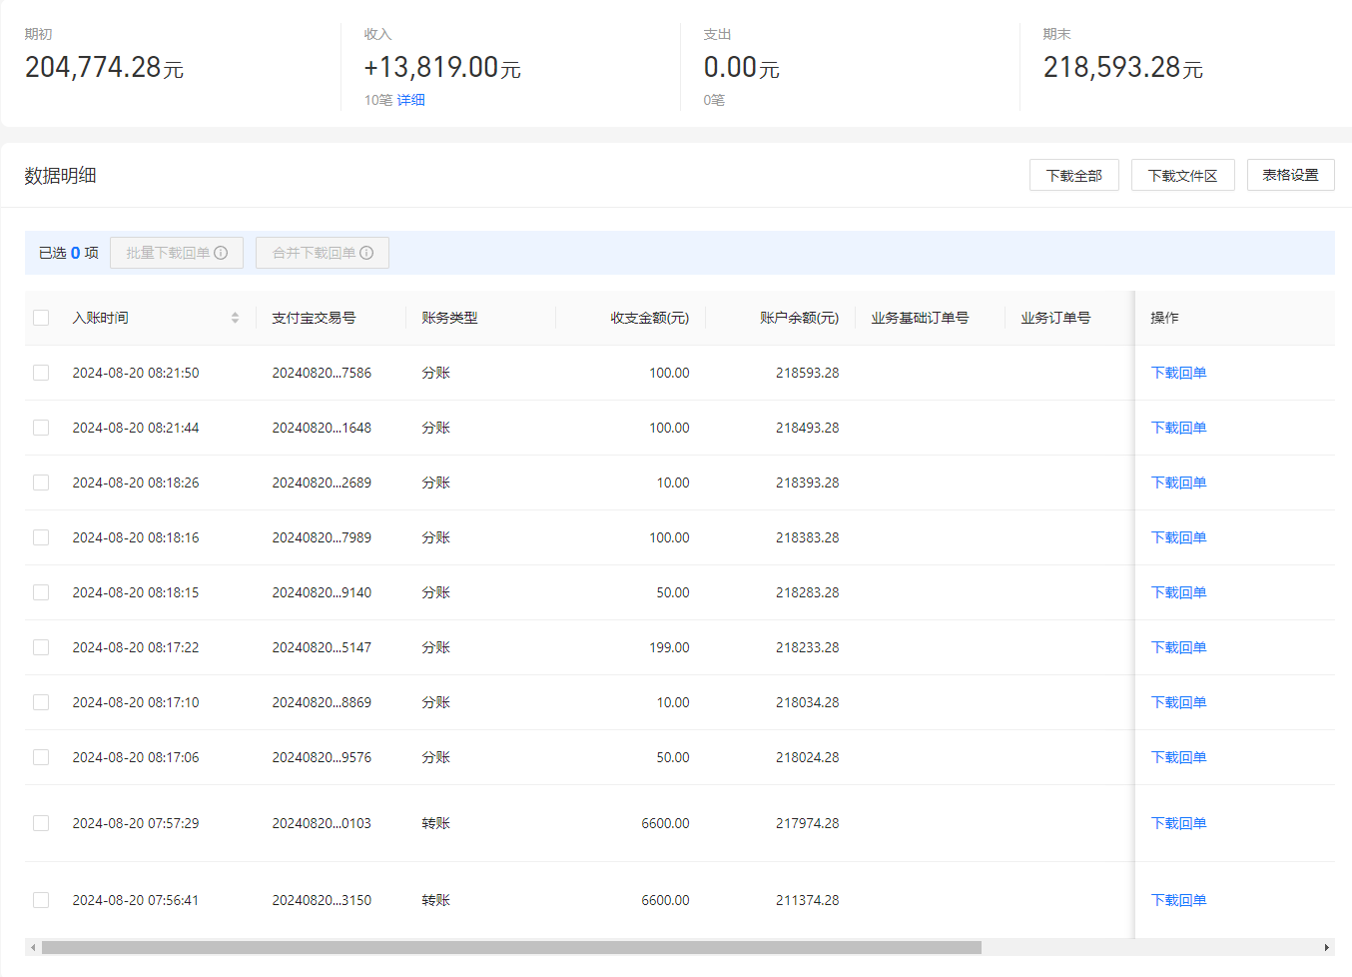
Task: Download receipt for transaction 20240820...5147
Action: pyautogui.click(x=1178, y=647)
